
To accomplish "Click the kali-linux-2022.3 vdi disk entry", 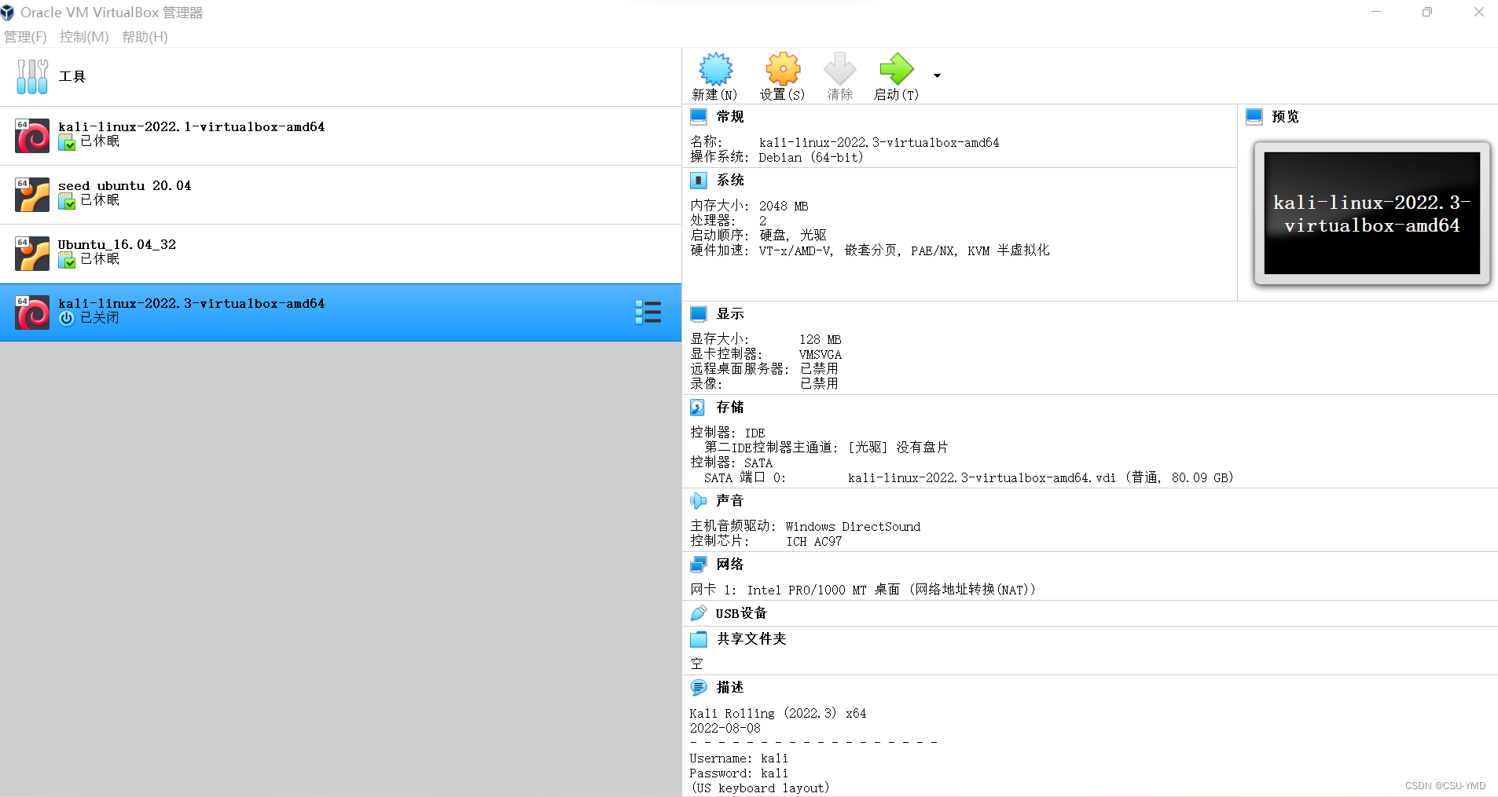I will (x=1041, y=478).
